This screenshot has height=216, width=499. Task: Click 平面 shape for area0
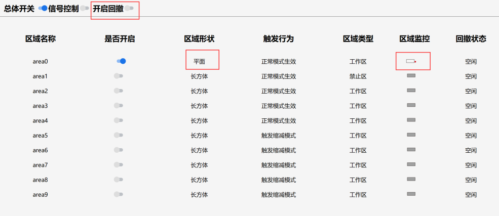coord(199,62)
